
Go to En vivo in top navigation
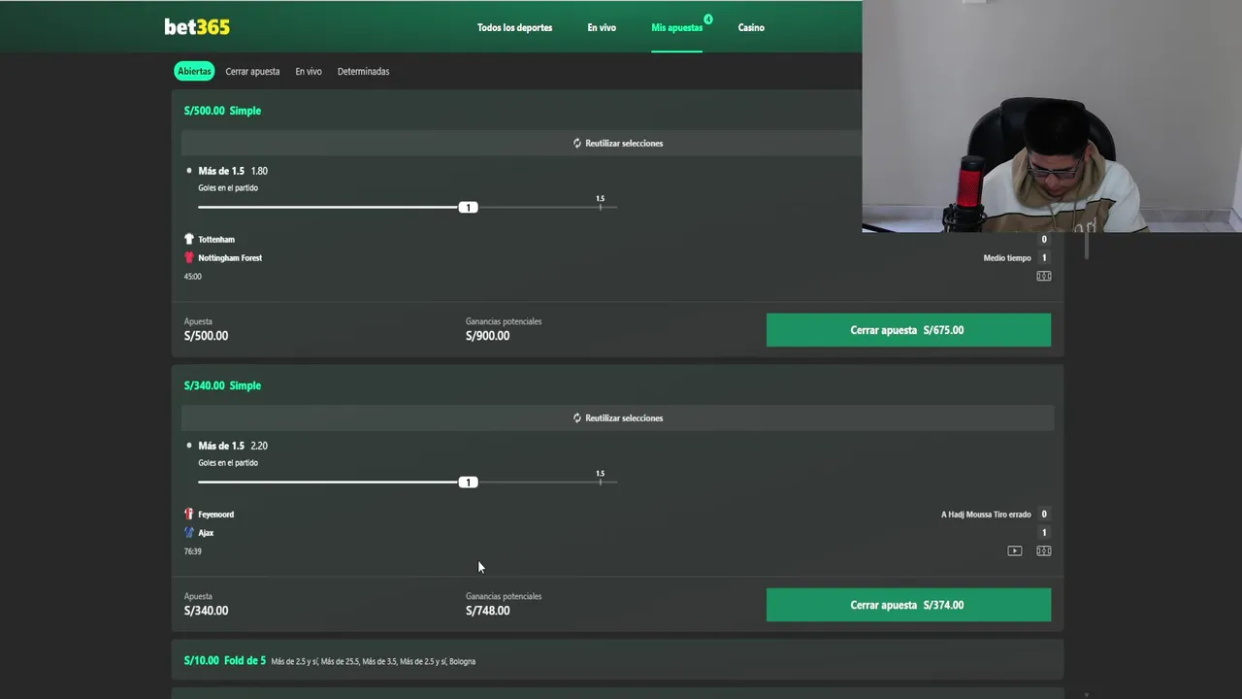point(602,27)
